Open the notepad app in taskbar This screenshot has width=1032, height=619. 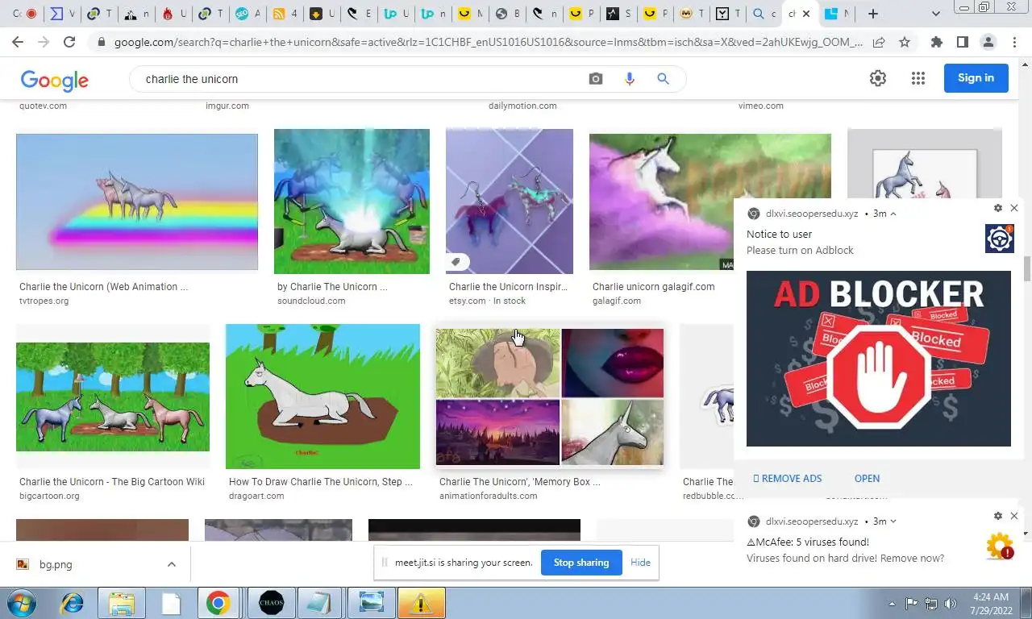click(x=319, y=603)
